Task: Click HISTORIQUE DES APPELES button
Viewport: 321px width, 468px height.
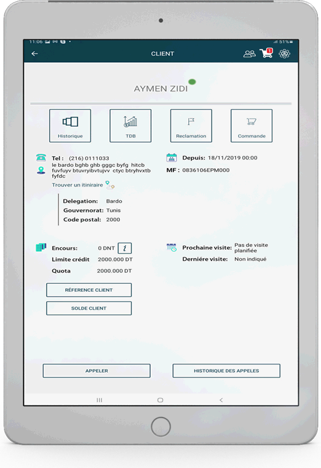Action: click(226, 371)
